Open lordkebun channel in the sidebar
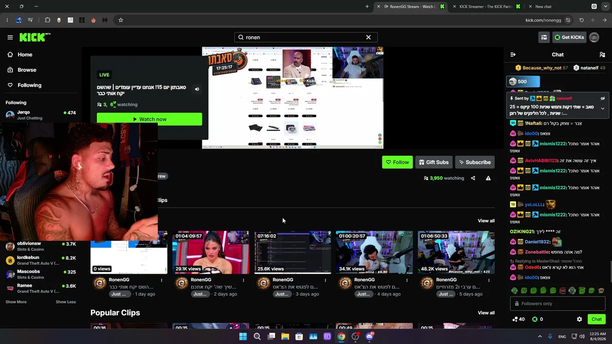Screen dimensions: 612x344 coord(41,260)
